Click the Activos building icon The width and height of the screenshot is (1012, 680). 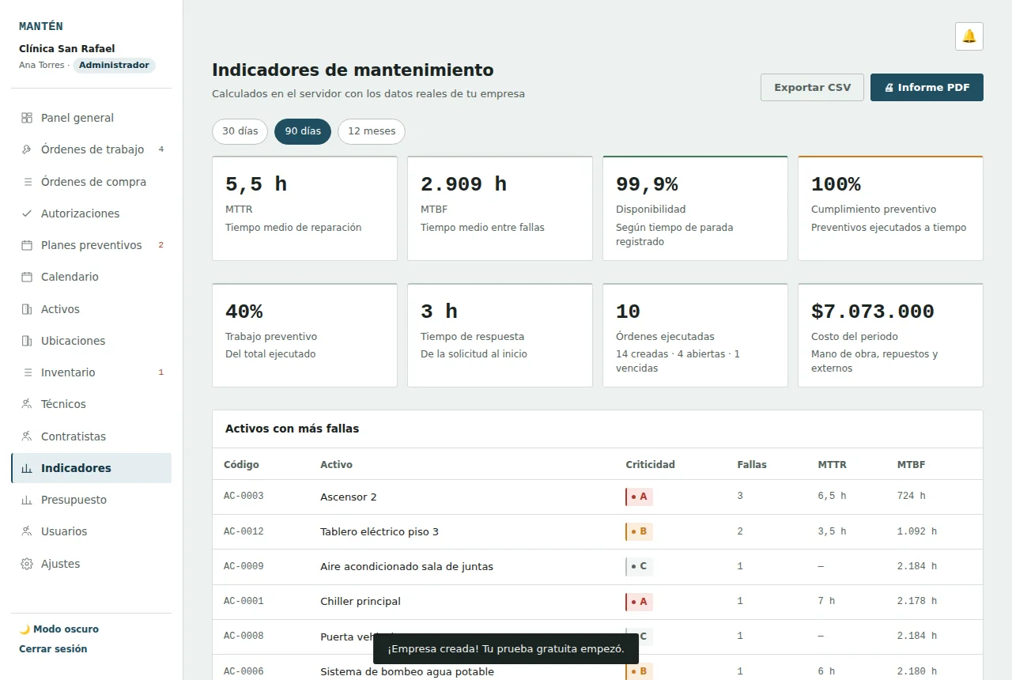27,309
